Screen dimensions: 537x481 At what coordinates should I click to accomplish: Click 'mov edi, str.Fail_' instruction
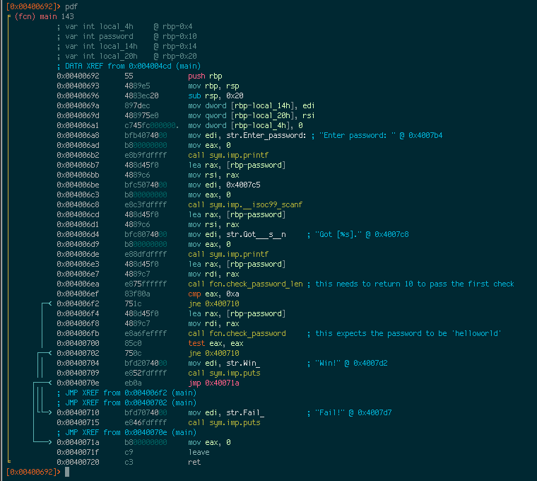[226, 413]
